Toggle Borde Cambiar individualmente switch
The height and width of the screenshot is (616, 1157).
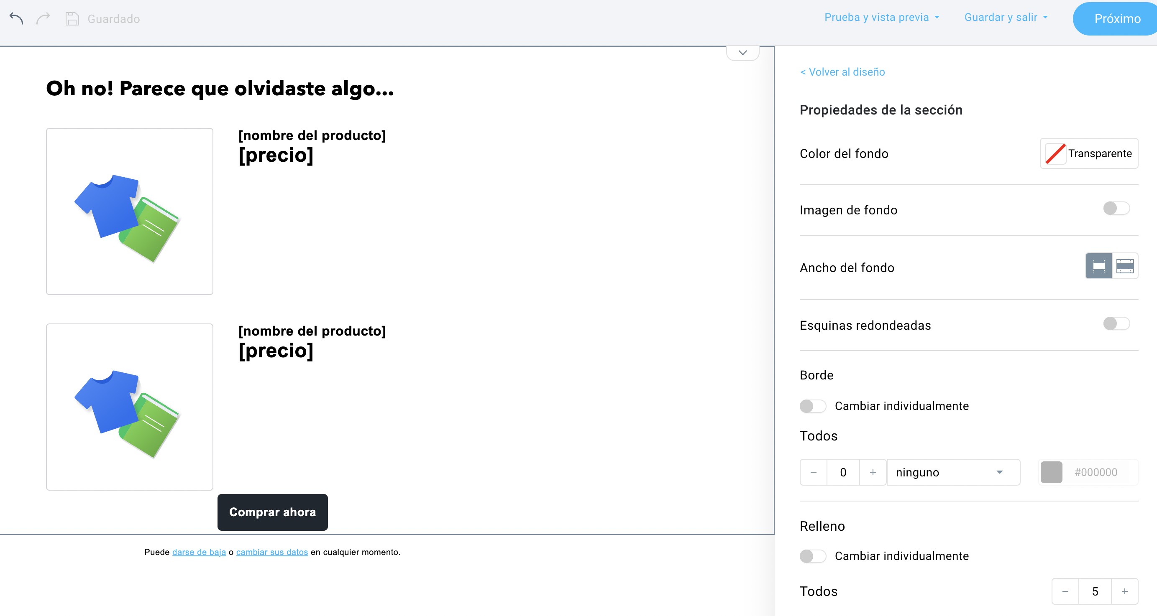pyautogui.click(x=812, y=406)
